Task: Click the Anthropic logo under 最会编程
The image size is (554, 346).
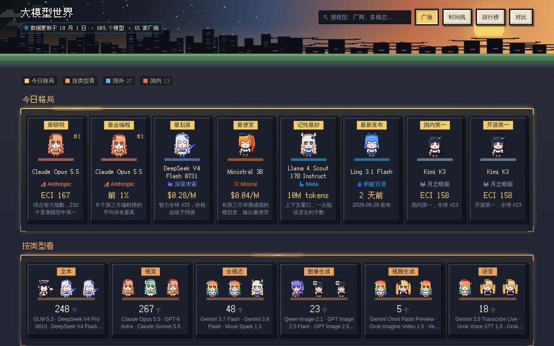Action: (x=106, y=184)
